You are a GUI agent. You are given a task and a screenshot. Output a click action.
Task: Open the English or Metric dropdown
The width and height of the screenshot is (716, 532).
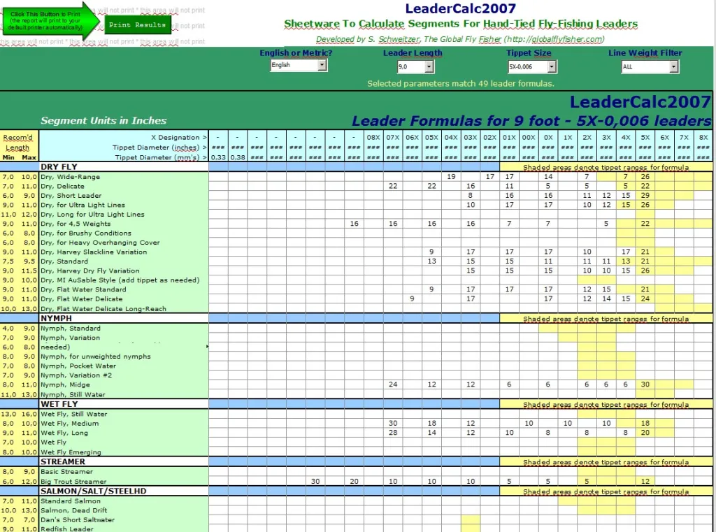pyautogui.click(x=322, y=66)
